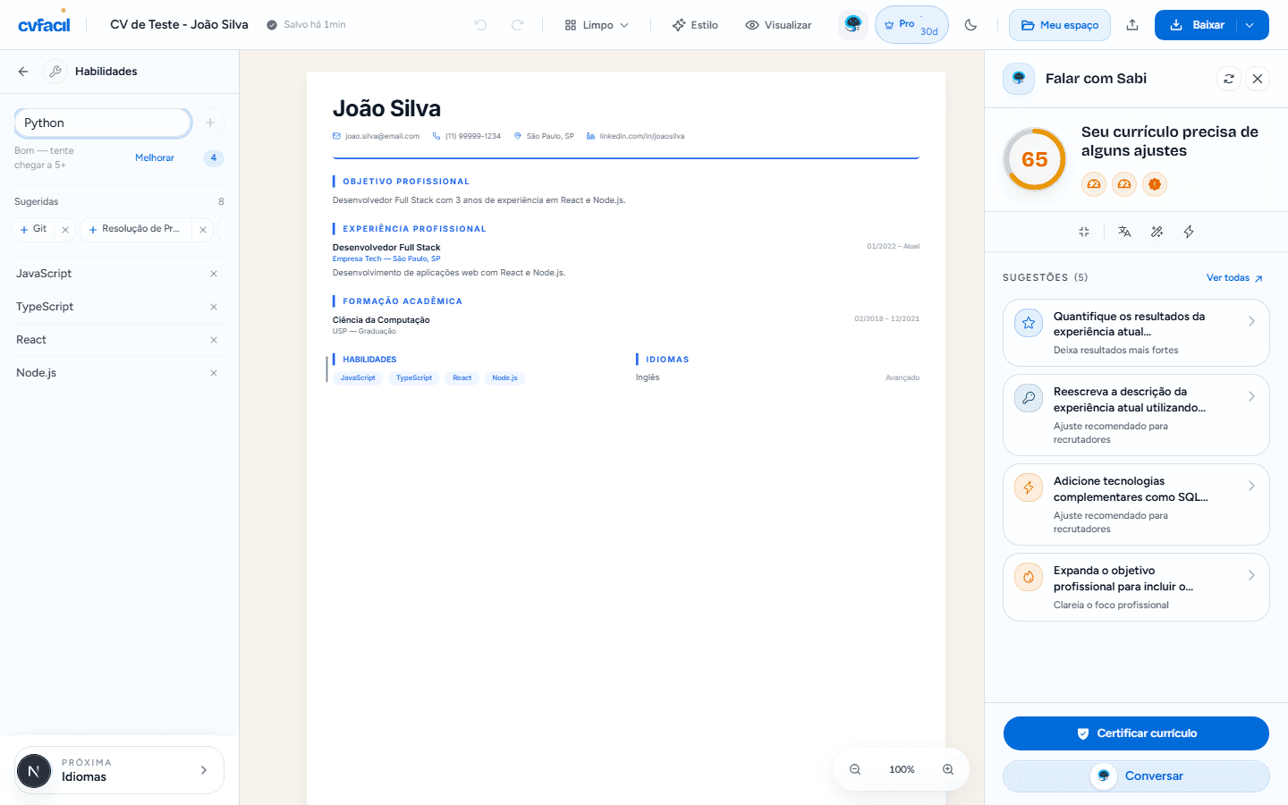Expand the Adicione tecnologias complementares suggestion
The image size is (1288, 805).
pyautogui.click(x=1136, y=504)
